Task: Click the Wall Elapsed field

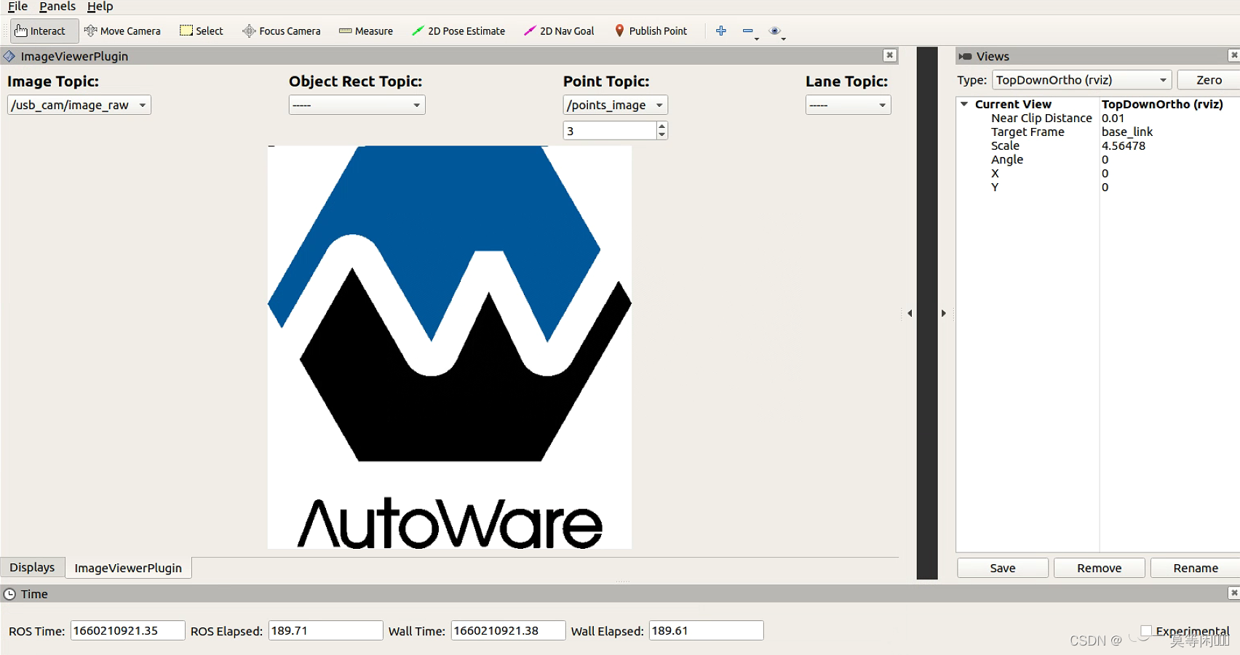Action: (x=706, y=630)
